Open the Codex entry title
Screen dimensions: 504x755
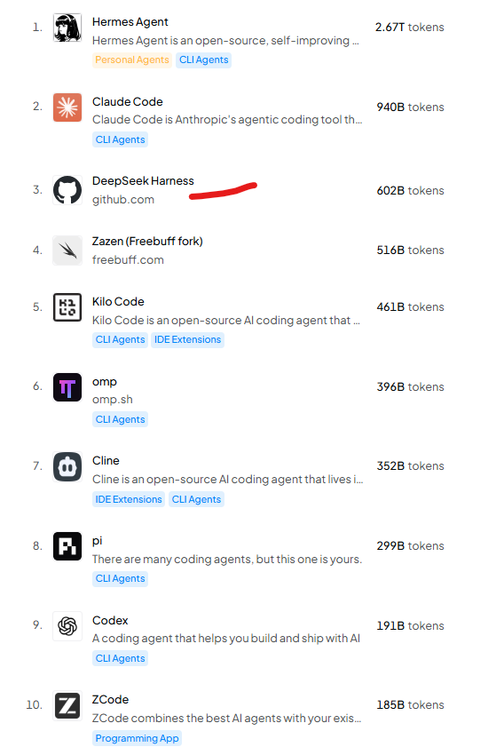click(110, 621)
